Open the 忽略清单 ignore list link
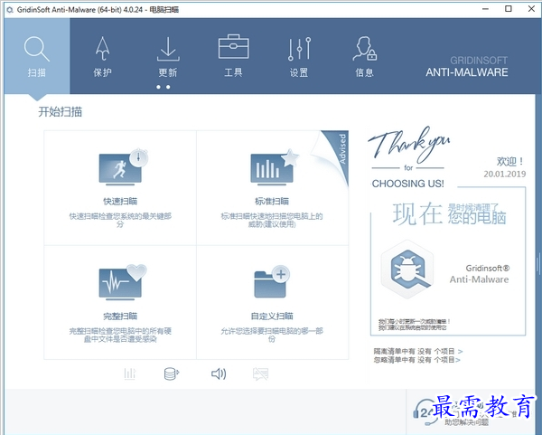542x435 pixels. point(416,360)
